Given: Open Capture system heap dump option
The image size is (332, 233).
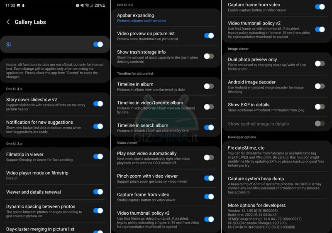Looking at the screenshot, I should coord(277,186).
